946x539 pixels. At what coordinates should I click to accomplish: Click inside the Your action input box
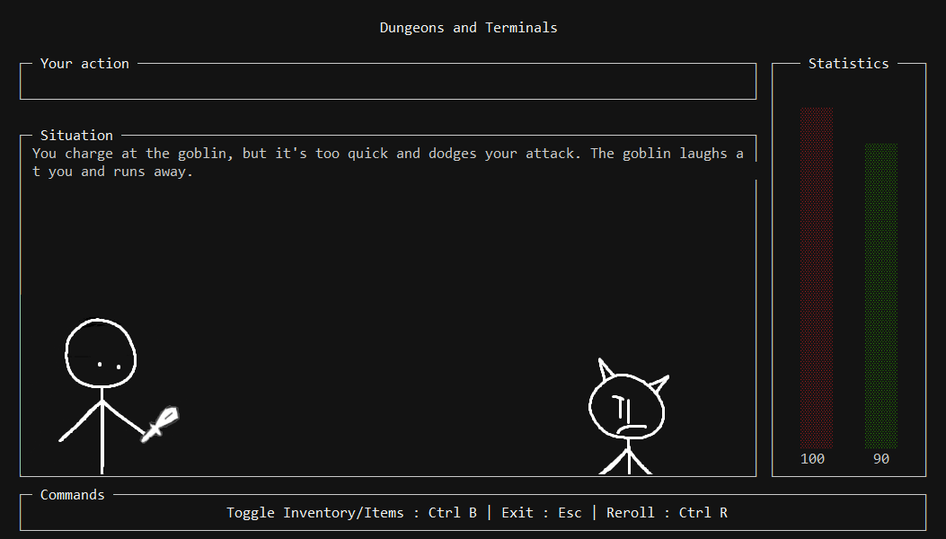[388, 84]
